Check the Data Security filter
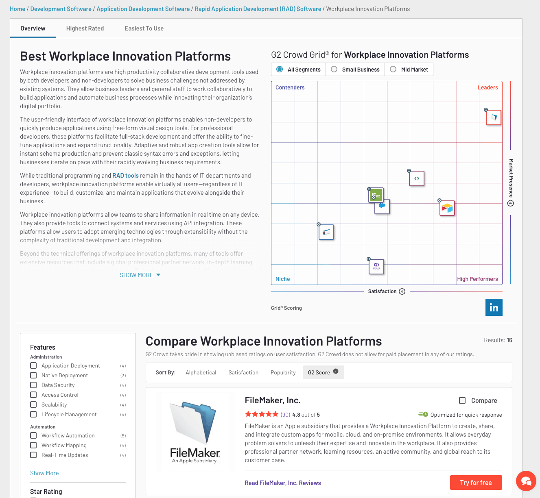 pyautogui.click(x=33, y=385)
